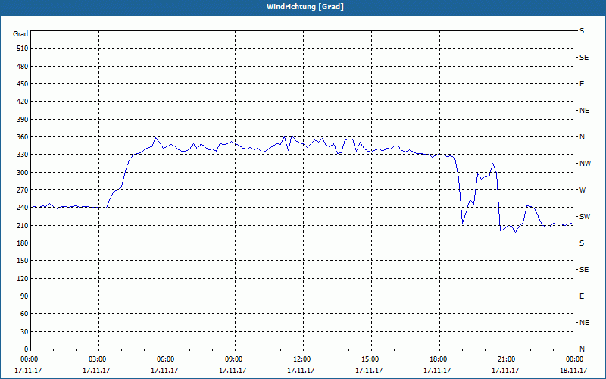Select the E compass label beside 90 gridline
The image size is (606, 379).
[582, 296]
